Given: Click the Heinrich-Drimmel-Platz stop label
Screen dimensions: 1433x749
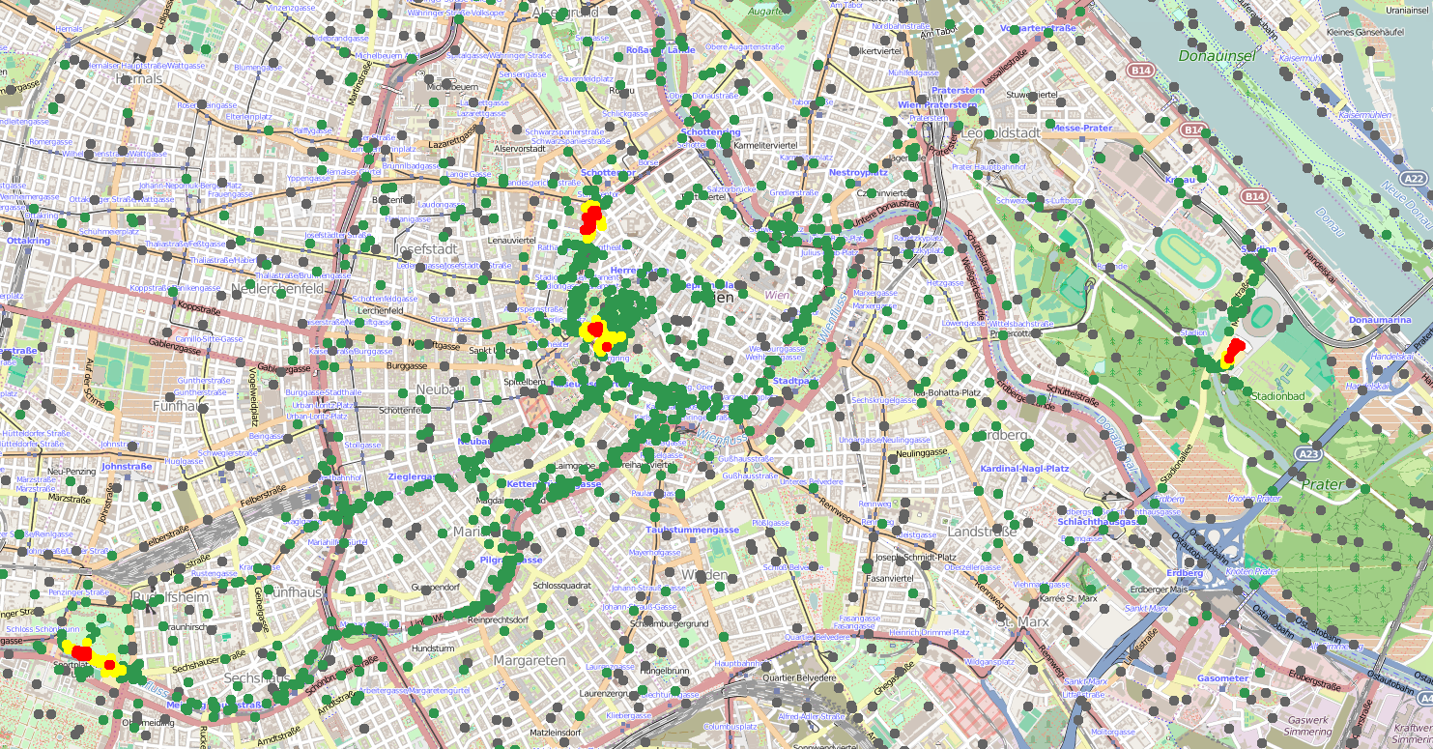Looking at the screenshot, I should (x=928, y=632).
